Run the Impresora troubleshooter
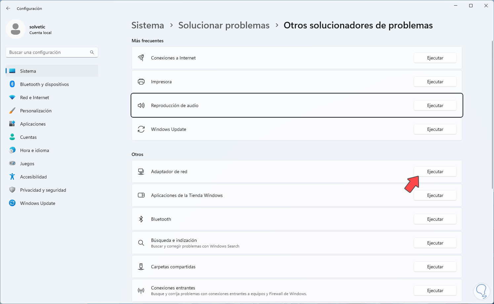 pos(435,82)
